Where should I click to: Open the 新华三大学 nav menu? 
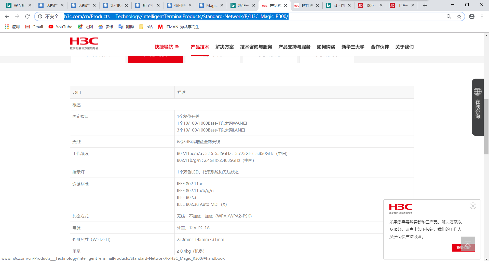(353, 47)
